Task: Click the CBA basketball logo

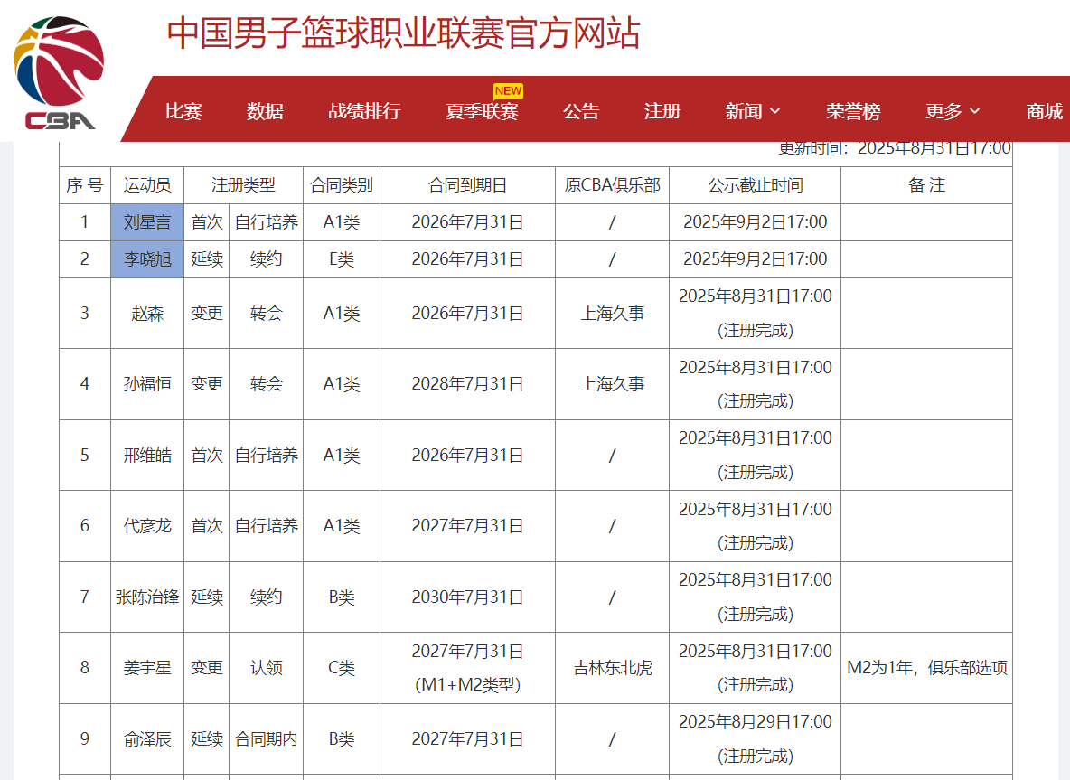Action: pos(59,72)
